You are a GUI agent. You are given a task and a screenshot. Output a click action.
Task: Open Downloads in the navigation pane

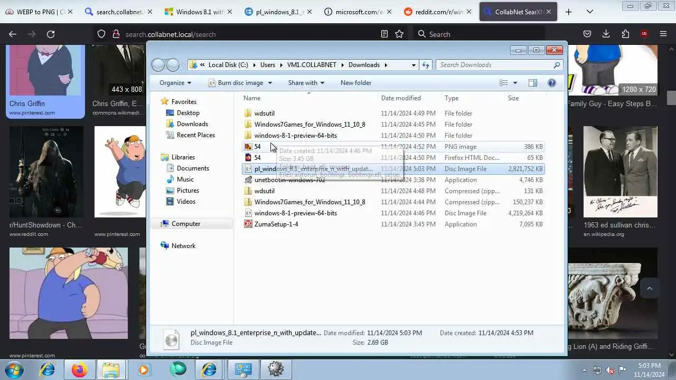coord(192,124)
